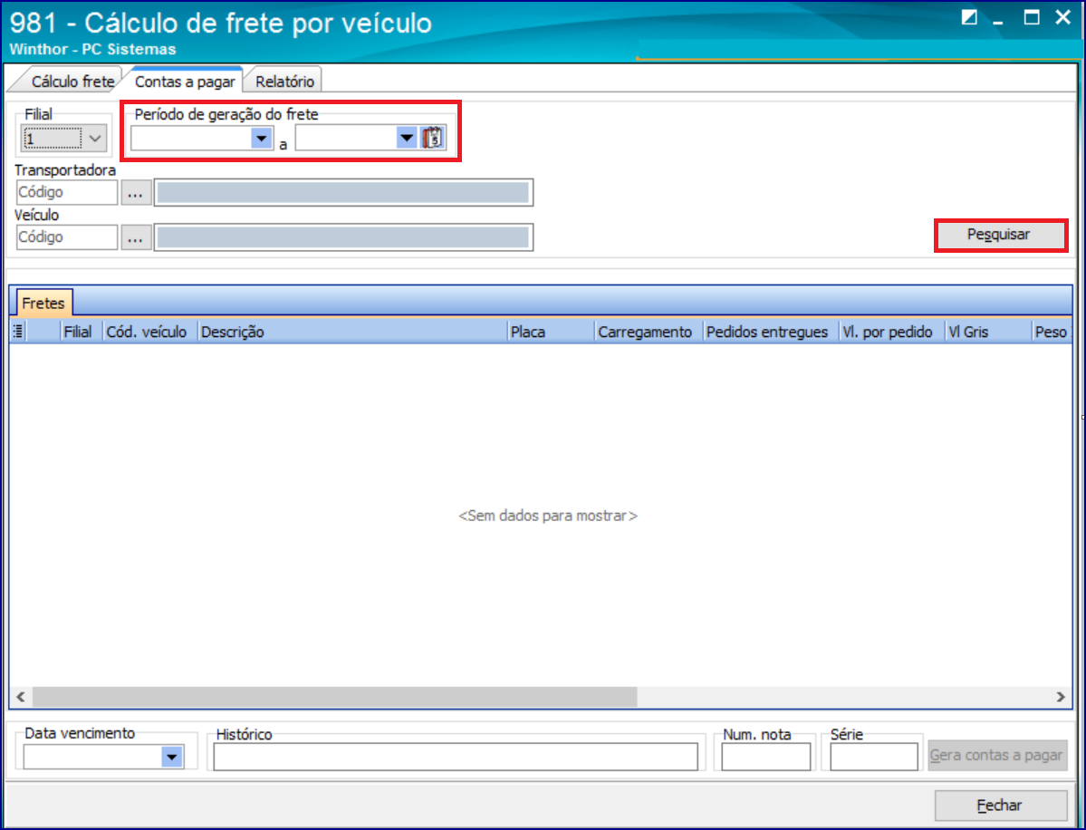Image resolution: width=1086 pixels, height=830 pixels.
Task: Click the window restore/contrast icon in the title bar
Action: (x=969, y=18)
